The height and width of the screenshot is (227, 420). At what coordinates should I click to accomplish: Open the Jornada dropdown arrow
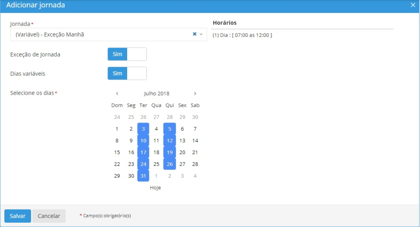201,34
